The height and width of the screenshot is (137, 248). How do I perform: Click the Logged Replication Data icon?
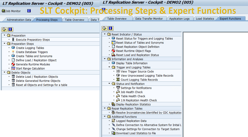114,120
